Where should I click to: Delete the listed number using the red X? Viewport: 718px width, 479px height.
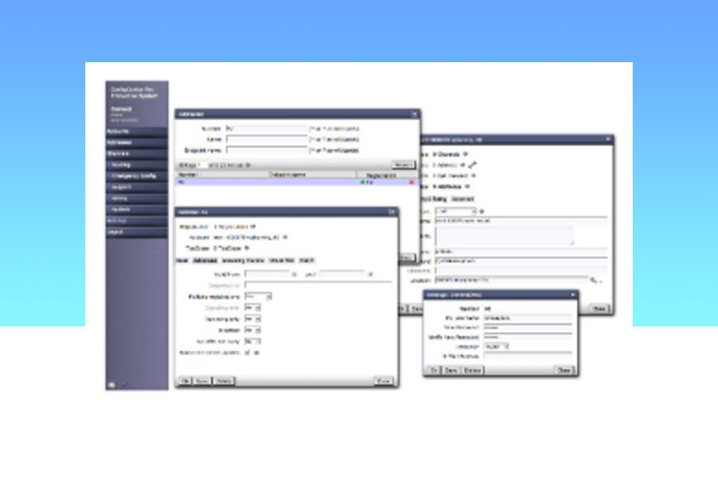pos(412,183)
